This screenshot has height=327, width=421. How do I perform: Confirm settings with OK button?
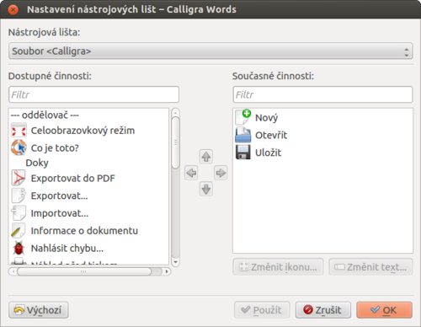[x=384, y=310]
